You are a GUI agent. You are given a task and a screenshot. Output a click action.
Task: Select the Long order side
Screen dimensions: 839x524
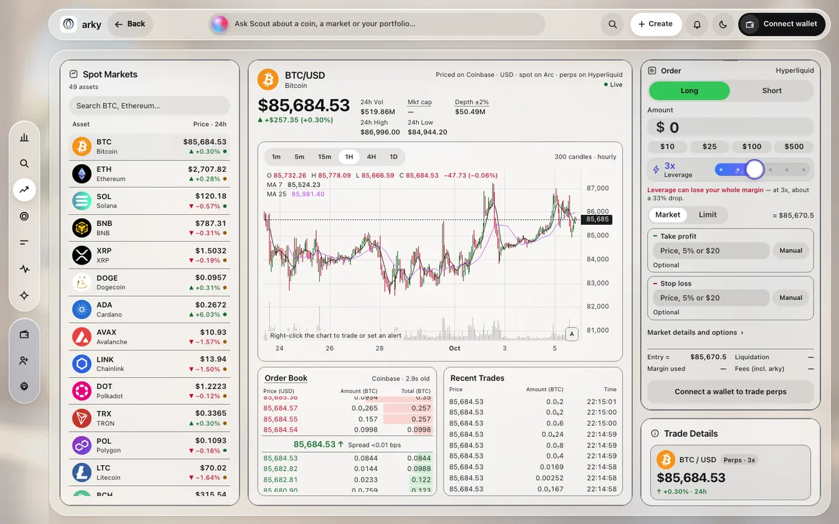(689, 90)
